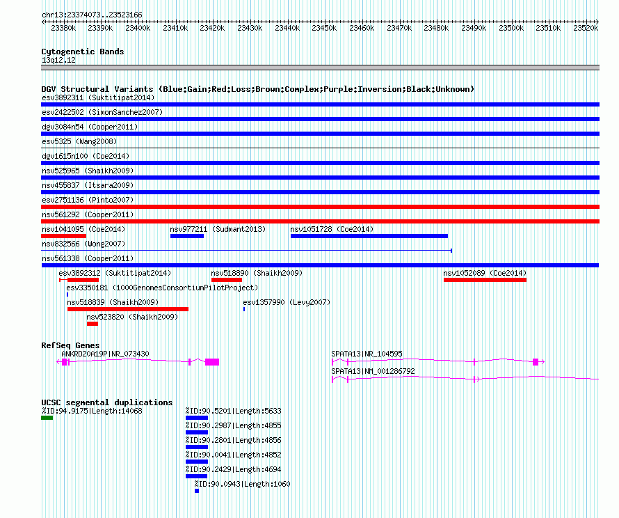619x518 pixels.
Task: Click the 23380k ruler position
Action: coord(63,28)
